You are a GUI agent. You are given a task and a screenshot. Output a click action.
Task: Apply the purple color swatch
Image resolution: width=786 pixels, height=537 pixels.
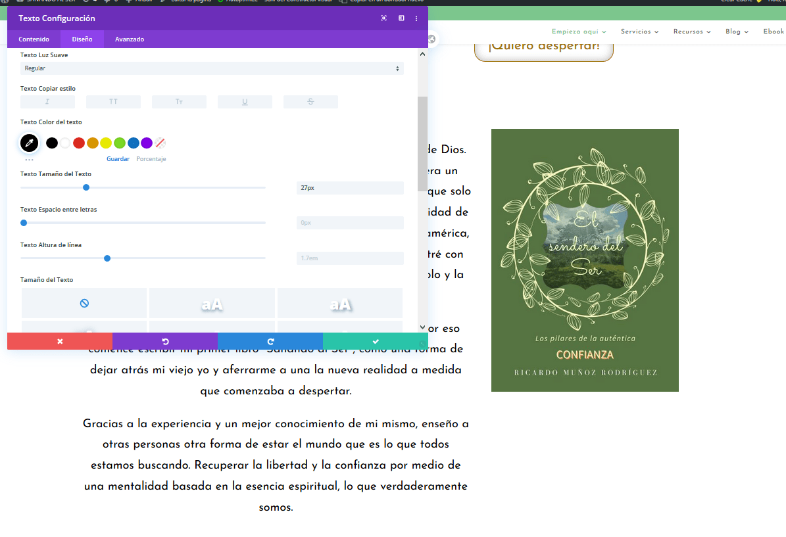(x=147, y=143)
